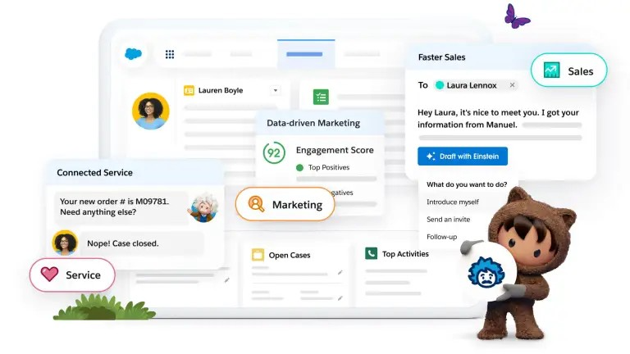Image resolution: width=630 pixels, height=354 pixels.
Task: Expand the Lauren Boyle dropdown arrow
Action: [x=276, y=90]
